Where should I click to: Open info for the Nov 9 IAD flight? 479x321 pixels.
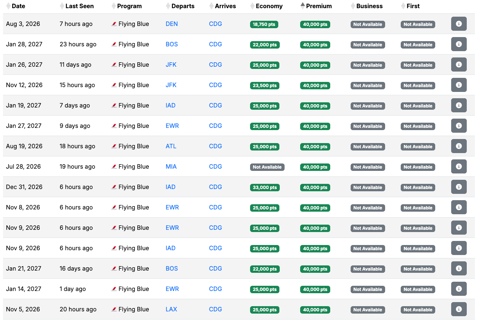pyautogui.click(x=459, y=248)
